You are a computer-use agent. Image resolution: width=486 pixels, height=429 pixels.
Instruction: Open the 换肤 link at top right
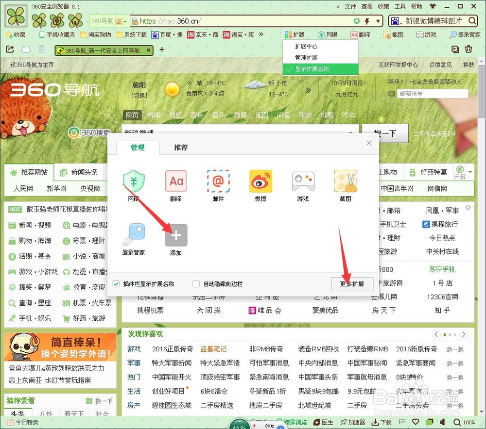(468, 65)
